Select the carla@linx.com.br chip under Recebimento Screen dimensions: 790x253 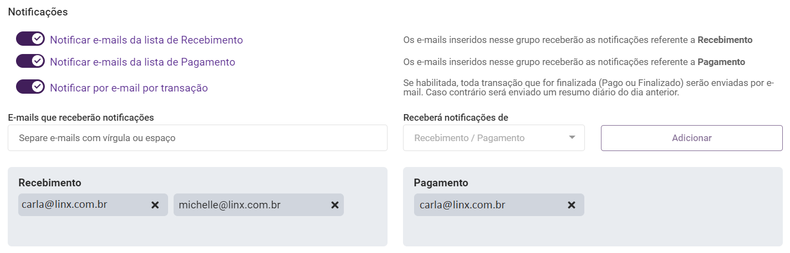pyautogui.click(x=64, y=205)
